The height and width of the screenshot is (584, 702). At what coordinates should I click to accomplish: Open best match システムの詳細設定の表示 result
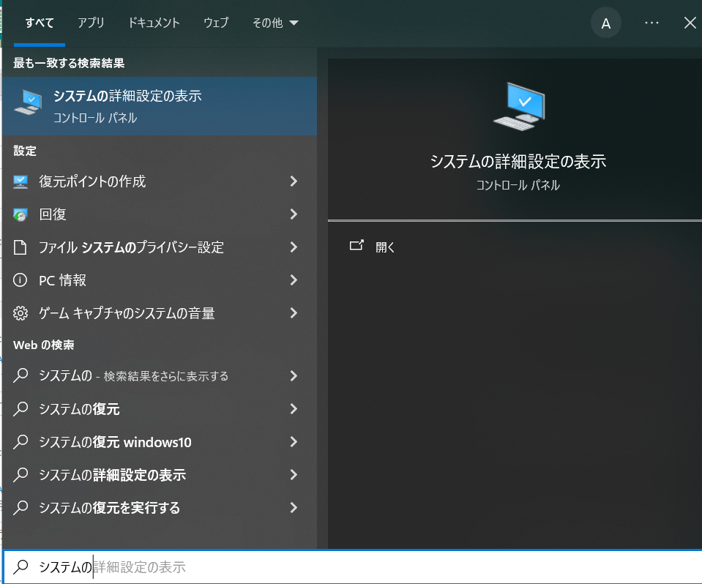(x=160, y=106)
